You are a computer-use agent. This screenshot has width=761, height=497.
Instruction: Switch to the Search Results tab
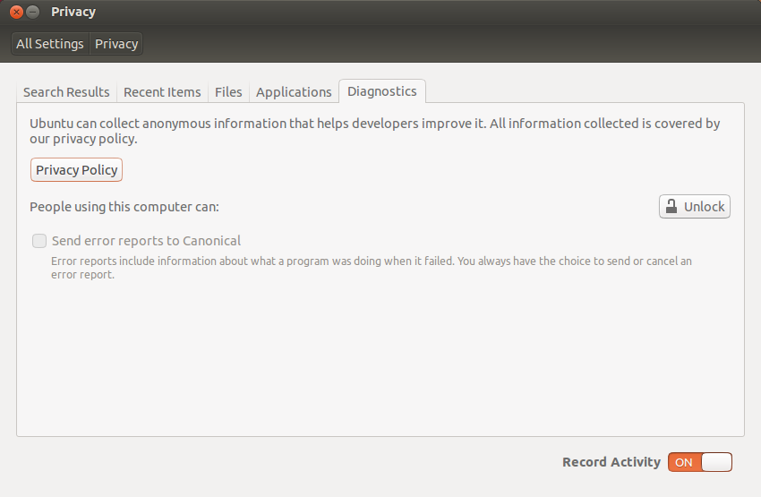(66, 91)
